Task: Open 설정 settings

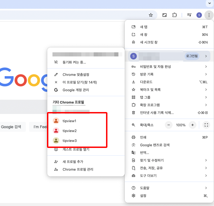Action: [x=169, y=196]
